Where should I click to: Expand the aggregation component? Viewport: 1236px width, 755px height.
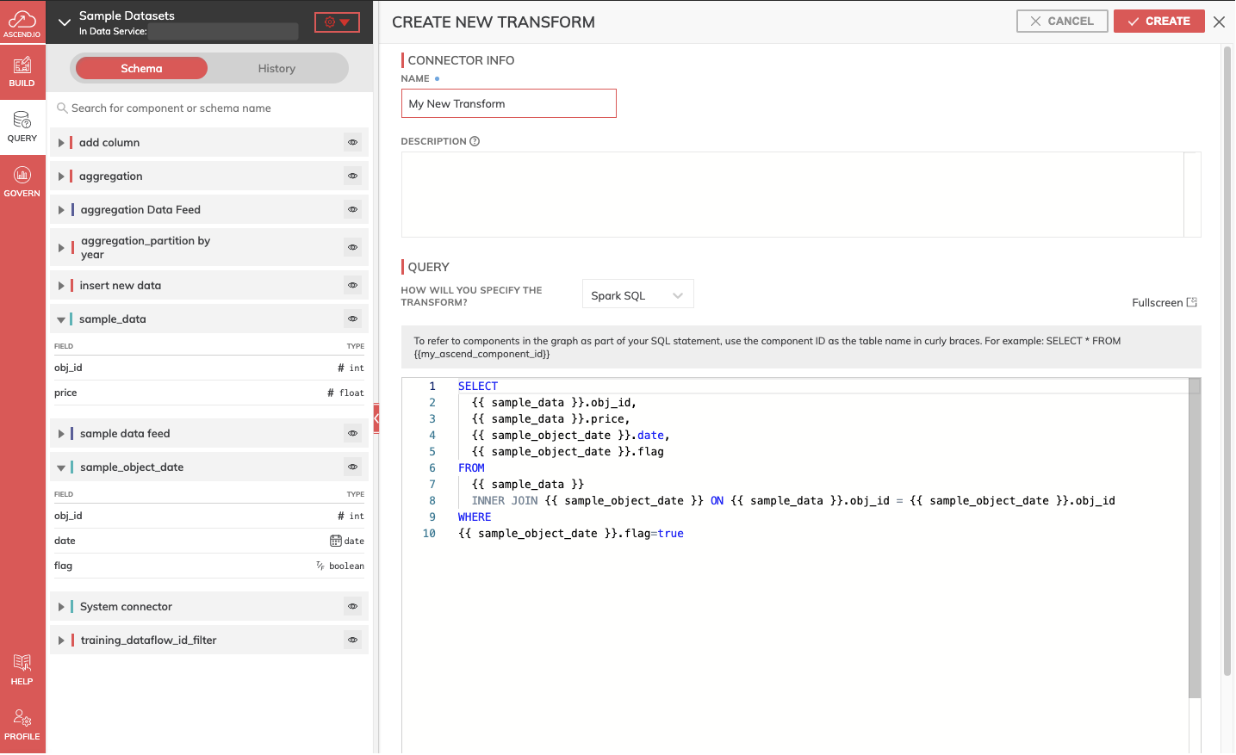61,176
